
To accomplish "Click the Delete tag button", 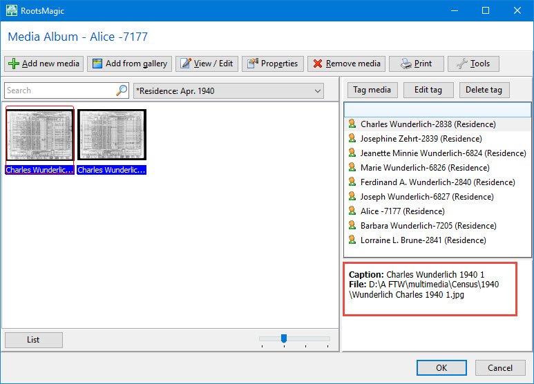I will 484,90.
